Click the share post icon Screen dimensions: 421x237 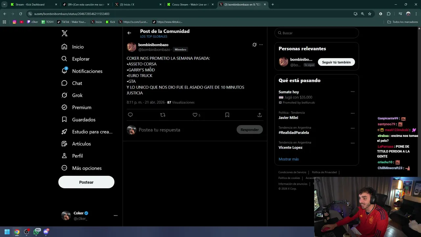260,115
